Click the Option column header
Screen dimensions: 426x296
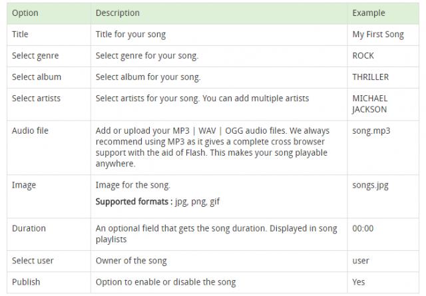pyautogui.click(x=25, y=13)
